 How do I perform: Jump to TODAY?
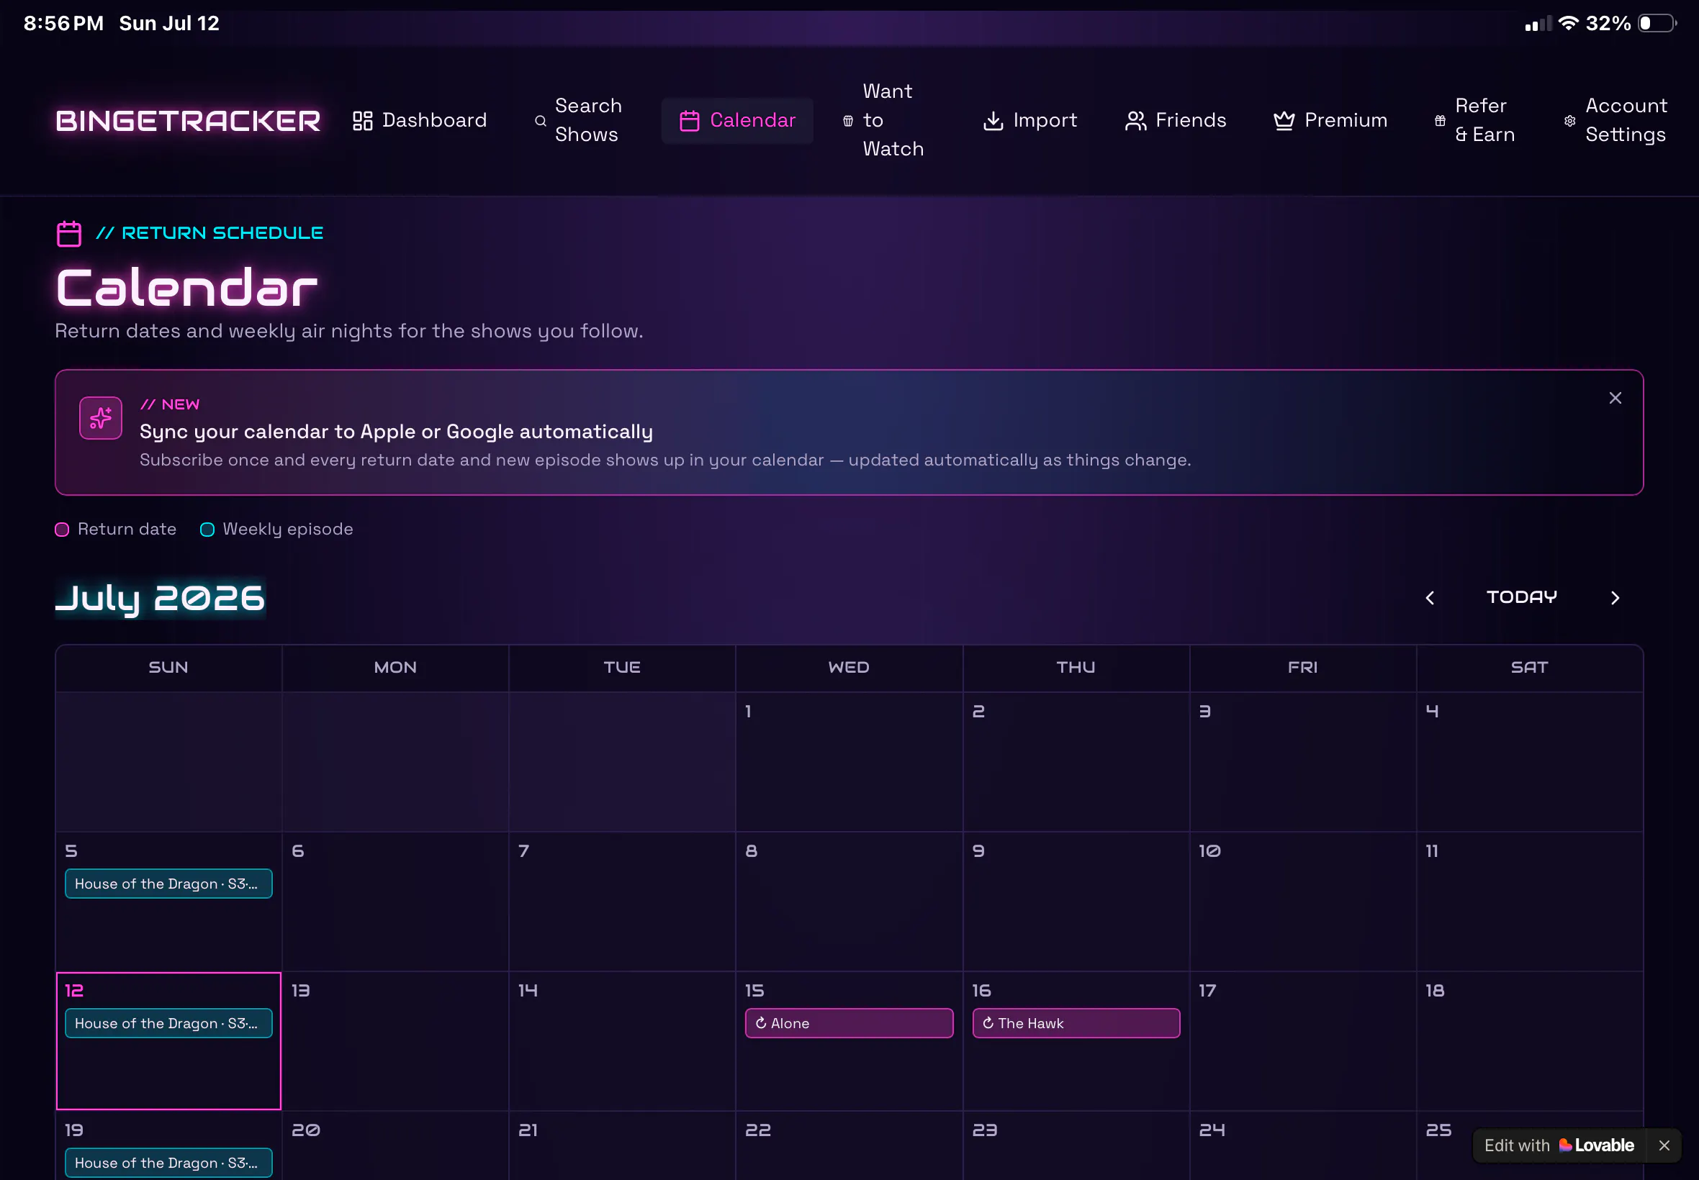pyautogui.click(x=1522, y=596)
